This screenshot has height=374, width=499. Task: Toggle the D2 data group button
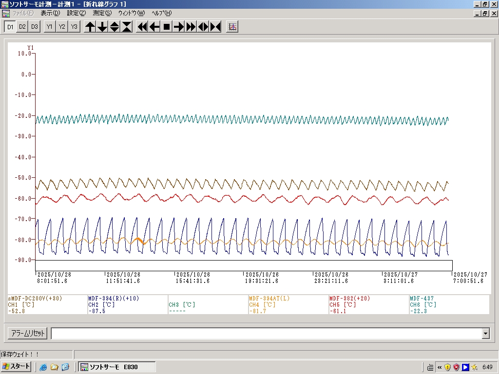[x=22, y=27]
